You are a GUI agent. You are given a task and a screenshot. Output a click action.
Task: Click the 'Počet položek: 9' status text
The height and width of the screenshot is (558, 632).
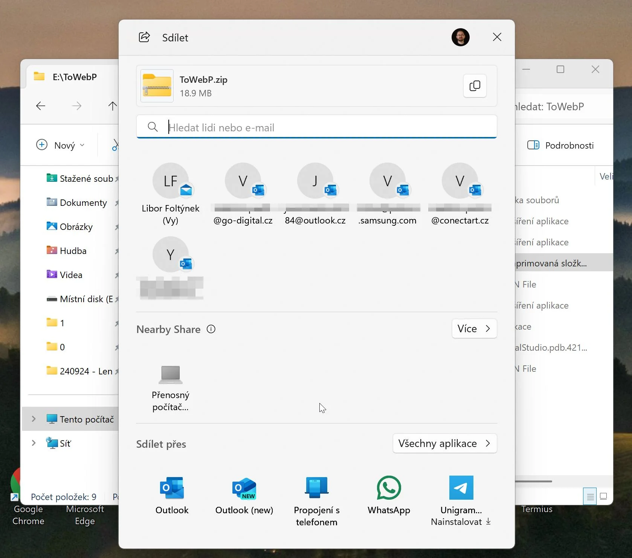(64, 497)
